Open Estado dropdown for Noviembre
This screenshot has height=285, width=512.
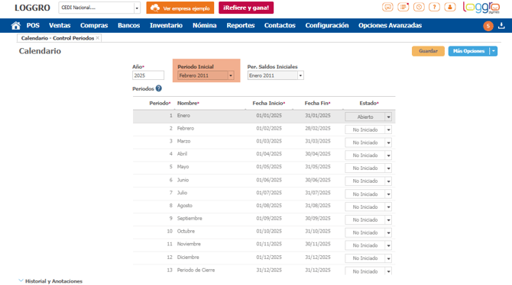coord(388,245)
